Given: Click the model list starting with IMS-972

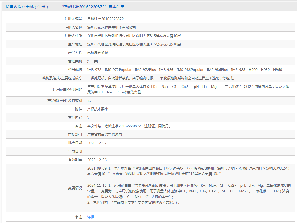Looking at the screenshot, I should (x=185, y=70).
